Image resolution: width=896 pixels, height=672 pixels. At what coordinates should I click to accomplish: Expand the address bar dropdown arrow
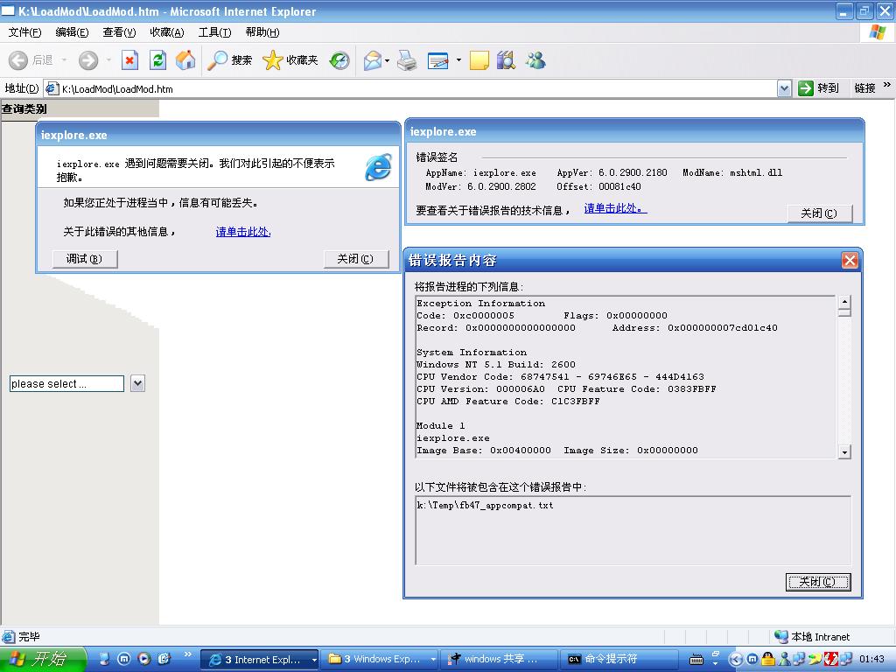point(784,88)
